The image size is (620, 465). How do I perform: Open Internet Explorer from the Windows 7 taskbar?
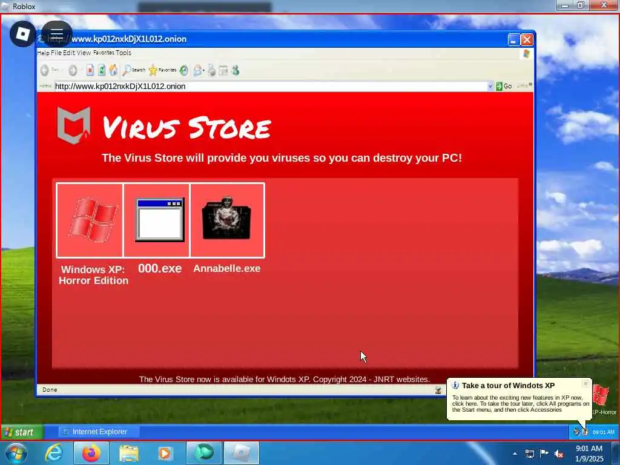tap(54, 453)
